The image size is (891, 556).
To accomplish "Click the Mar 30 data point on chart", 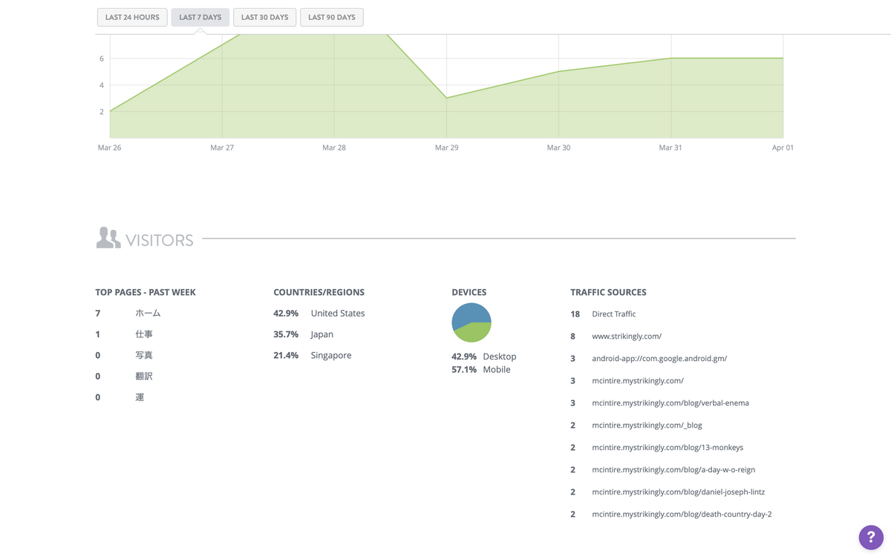I will (x=558, y=72).
